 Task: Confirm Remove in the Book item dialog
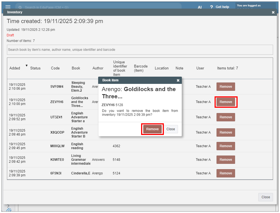[x=152, y=129]
